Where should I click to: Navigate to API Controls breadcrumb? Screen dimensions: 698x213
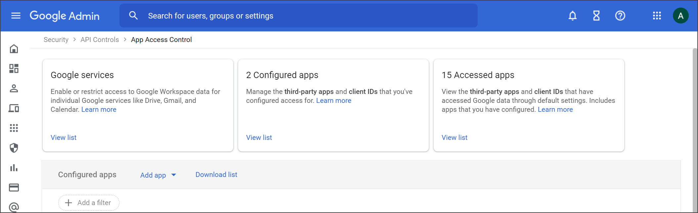pyautogui.click(x=100, y=40)
